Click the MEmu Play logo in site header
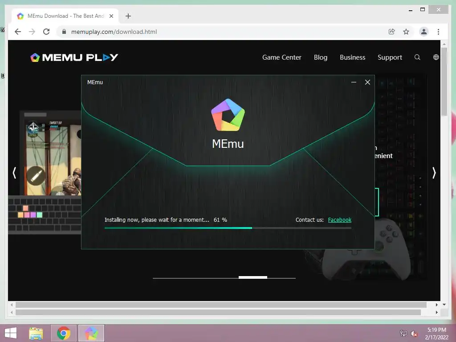Viewport: 456px width, 342px height. (x=74, y=57)
